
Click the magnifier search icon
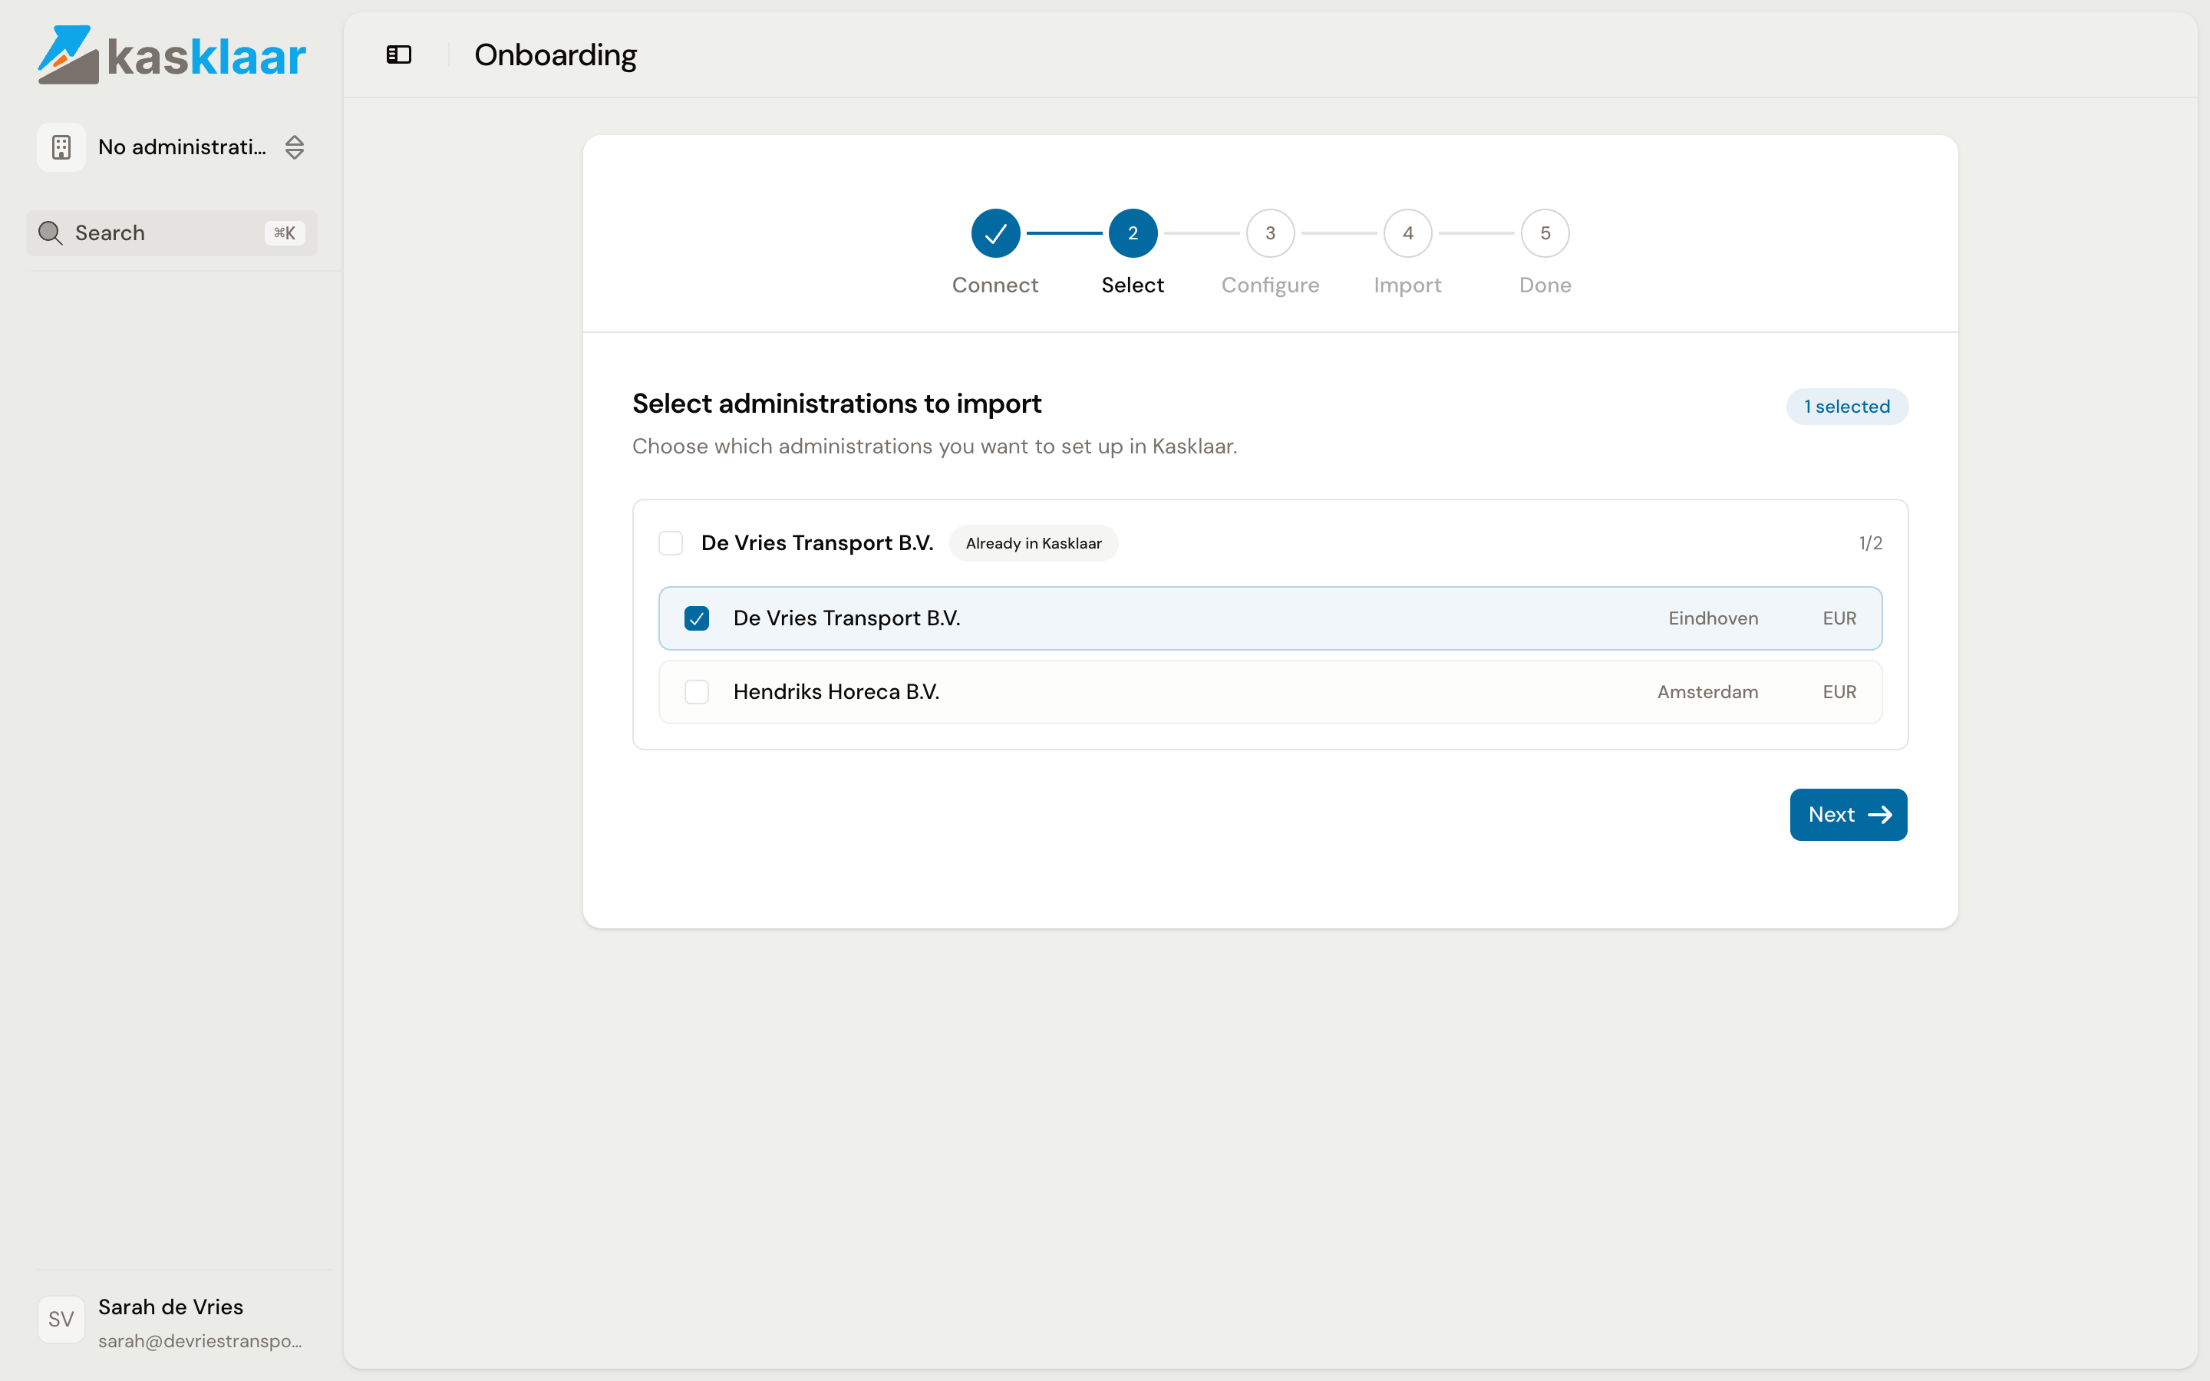click(50, 233)
